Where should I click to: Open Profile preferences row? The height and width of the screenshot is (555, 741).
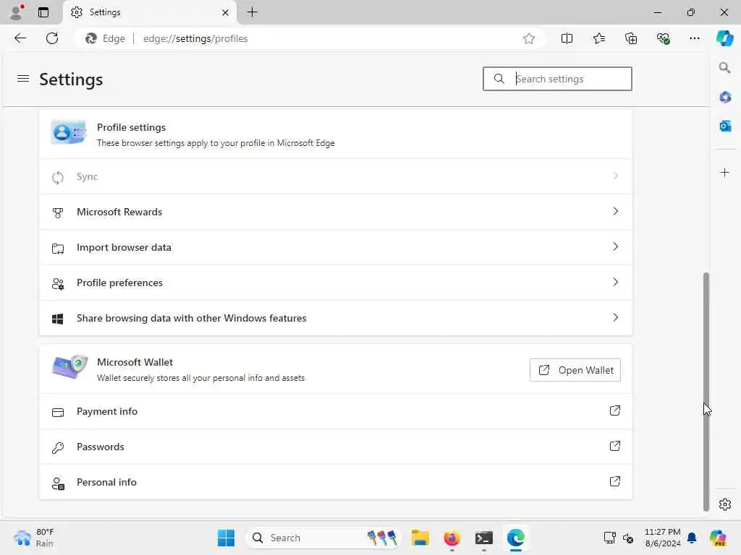pos(336,283)
